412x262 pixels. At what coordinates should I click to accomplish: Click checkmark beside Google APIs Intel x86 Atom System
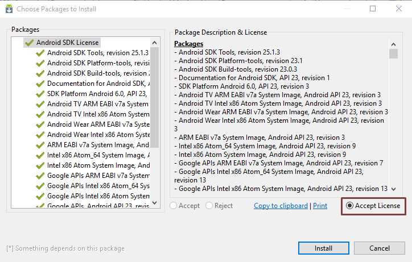(40, 197)
